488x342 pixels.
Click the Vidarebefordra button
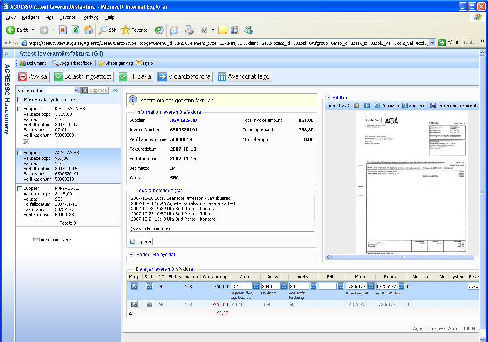pyautogui.click(x=185, y=77)
